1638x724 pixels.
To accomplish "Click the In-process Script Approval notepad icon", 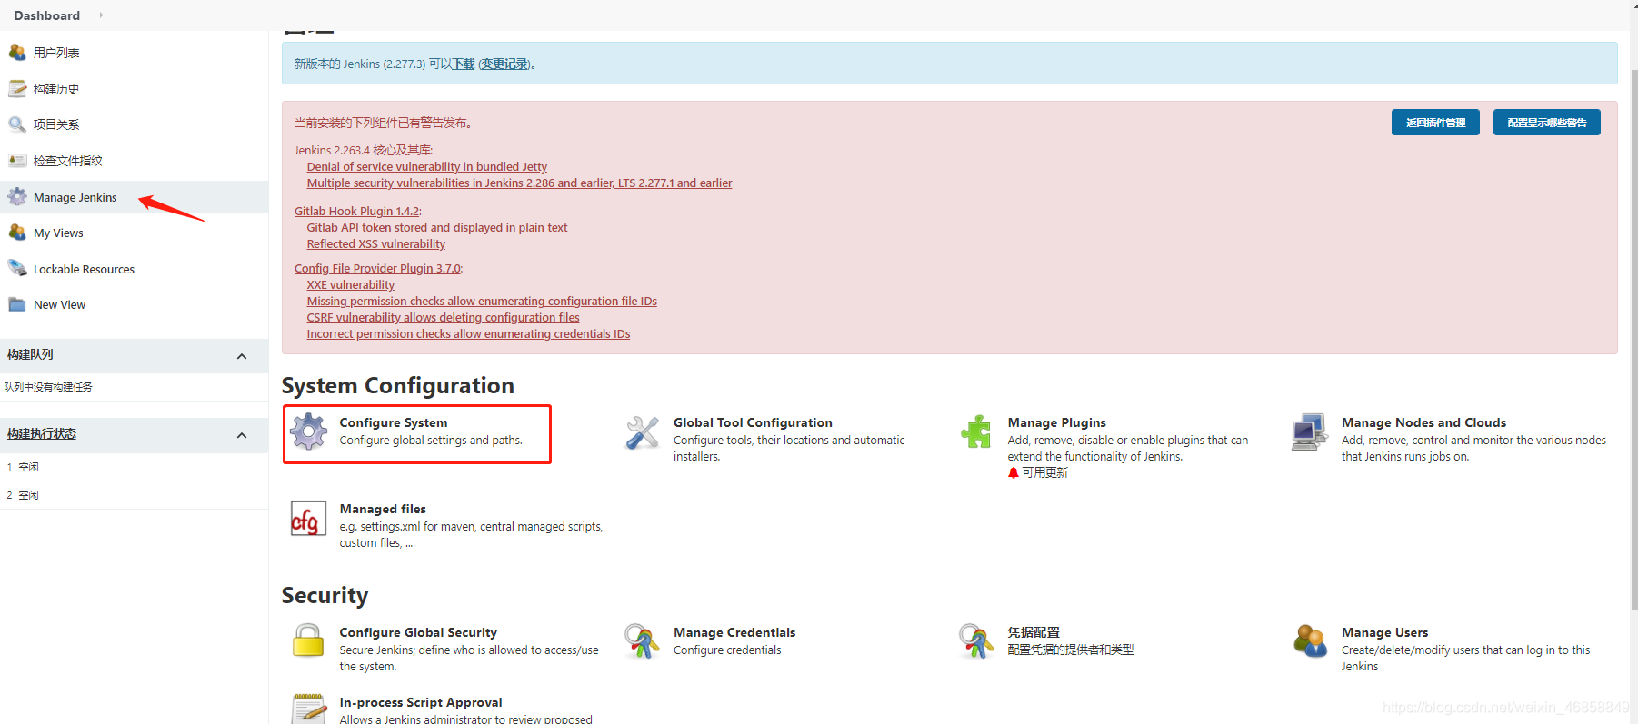I will 309,709.
